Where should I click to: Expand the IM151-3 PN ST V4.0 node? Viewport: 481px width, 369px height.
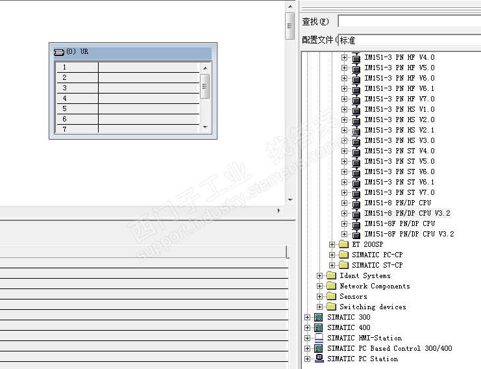point(344,151)
